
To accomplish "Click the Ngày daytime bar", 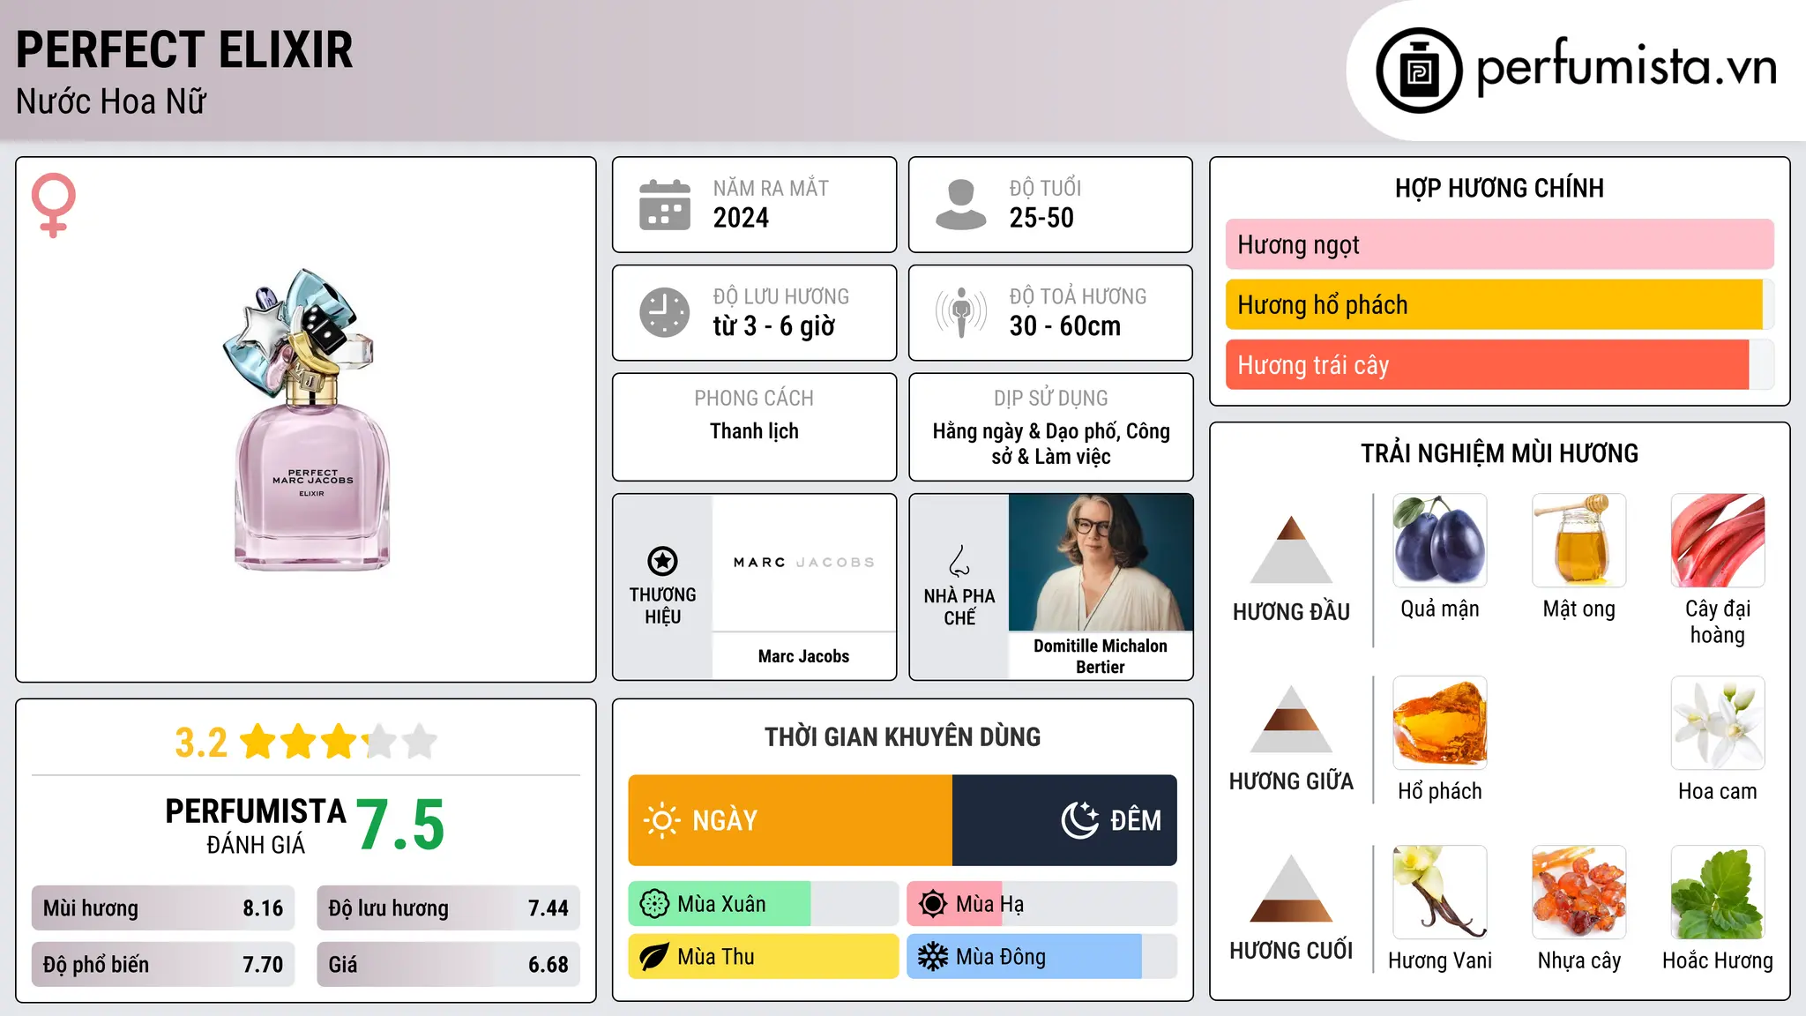I will [790, 820].
